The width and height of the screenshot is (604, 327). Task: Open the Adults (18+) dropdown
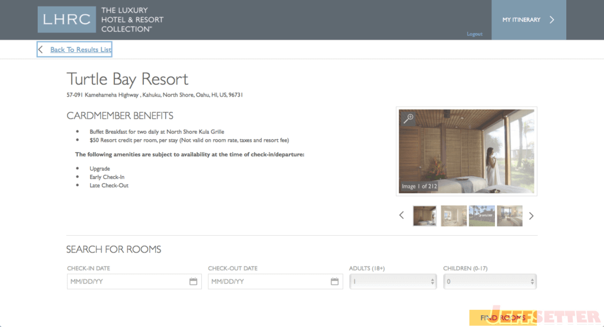pos(393,282)
